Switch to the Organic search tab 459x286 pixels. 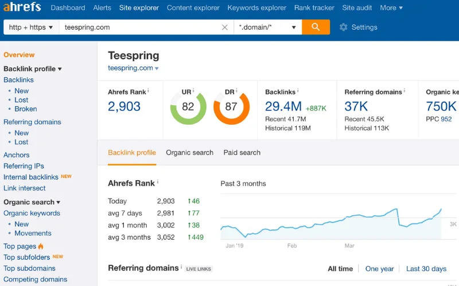(189, 153)
